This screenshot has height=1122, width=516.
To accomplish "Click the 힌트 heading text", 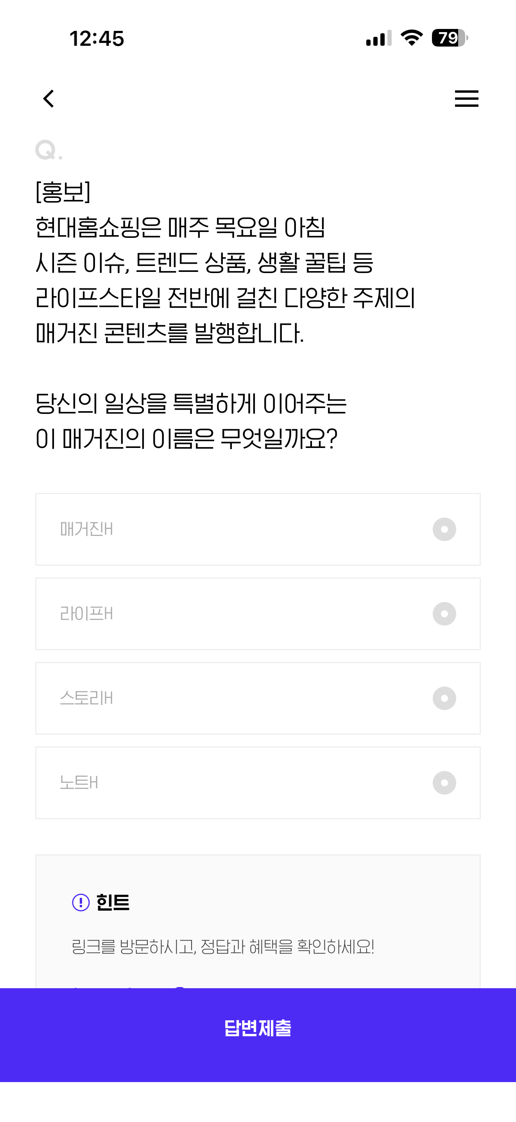I will (x=113, y=902).
